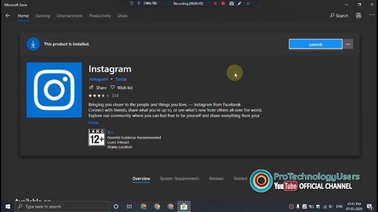Viewport: 378px width, 212px height.
Task: Close the recording toolbar
Action: tap(248, 4)
